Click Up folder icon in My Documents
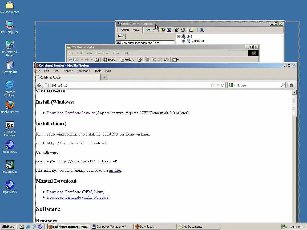307x230 pixels. [96, 60]
